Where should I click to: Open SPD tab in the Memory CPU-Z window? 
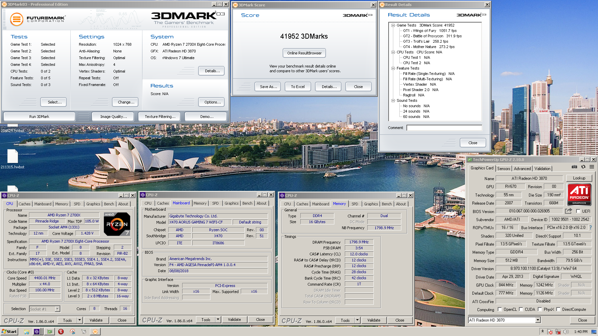coord(355,204)
